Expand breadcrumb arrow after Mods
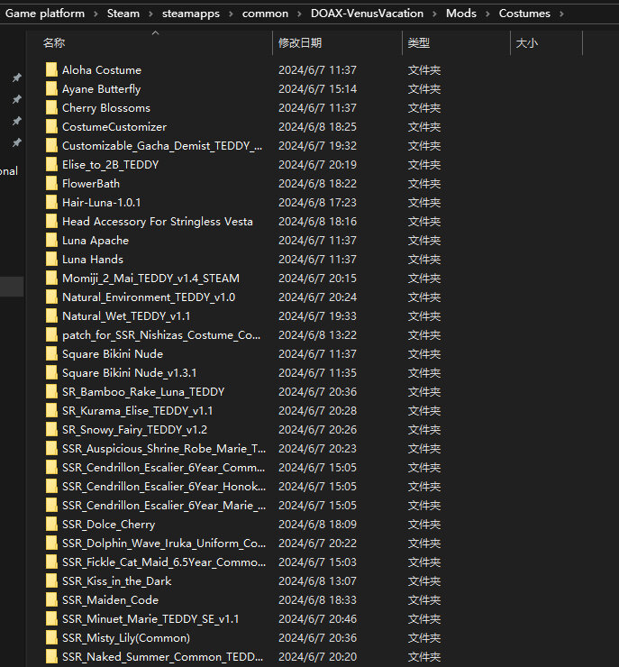Screen dimensions: 619x667 487,14
